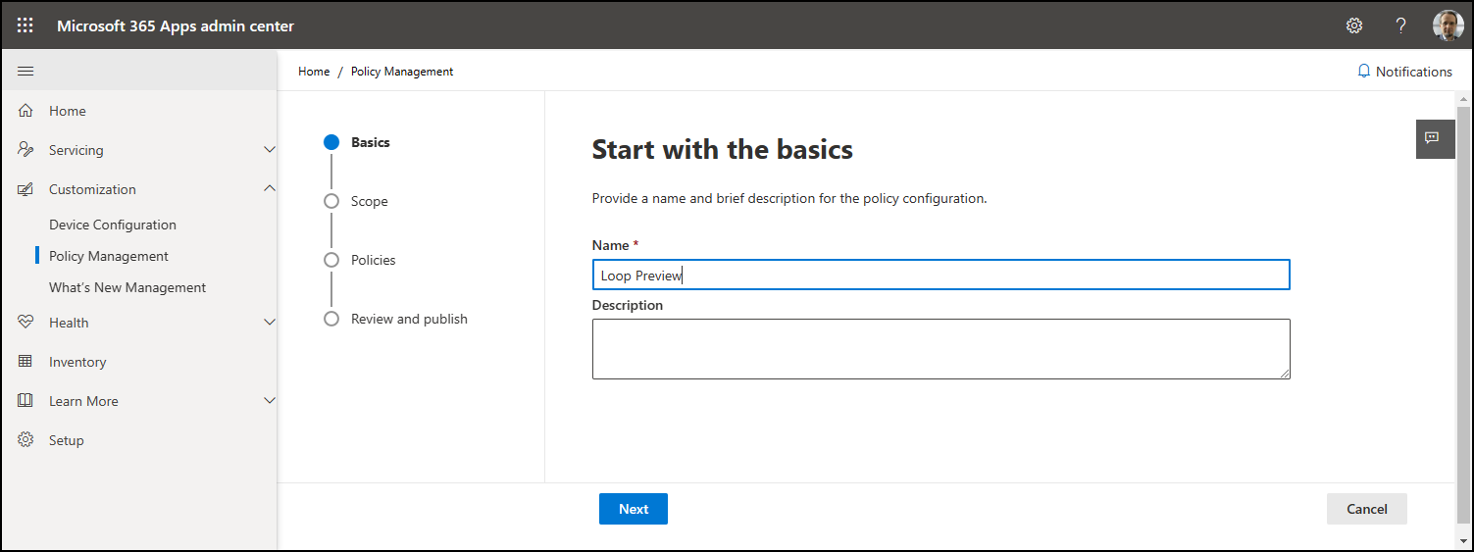
Task: Open Inventory in sidebar
Action: (77, 362)
